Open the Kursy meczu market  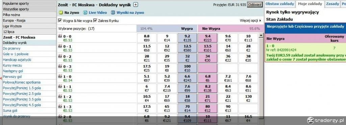pyautogui.click(x=13, y=65)
